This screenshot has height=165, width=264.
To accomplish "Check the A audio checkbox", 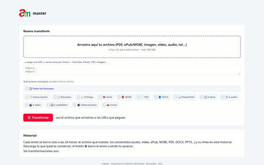I will (x=223, y=97).
